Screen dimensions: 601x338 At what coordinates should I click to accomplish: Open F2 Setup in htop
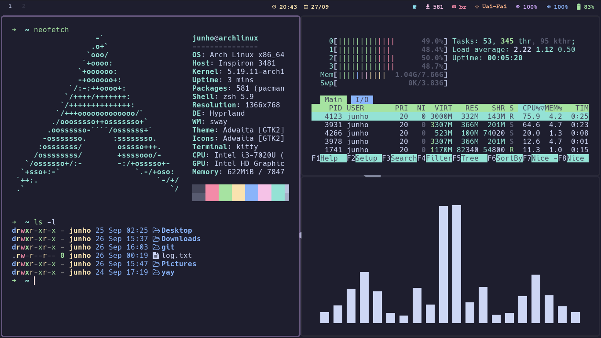364,158
